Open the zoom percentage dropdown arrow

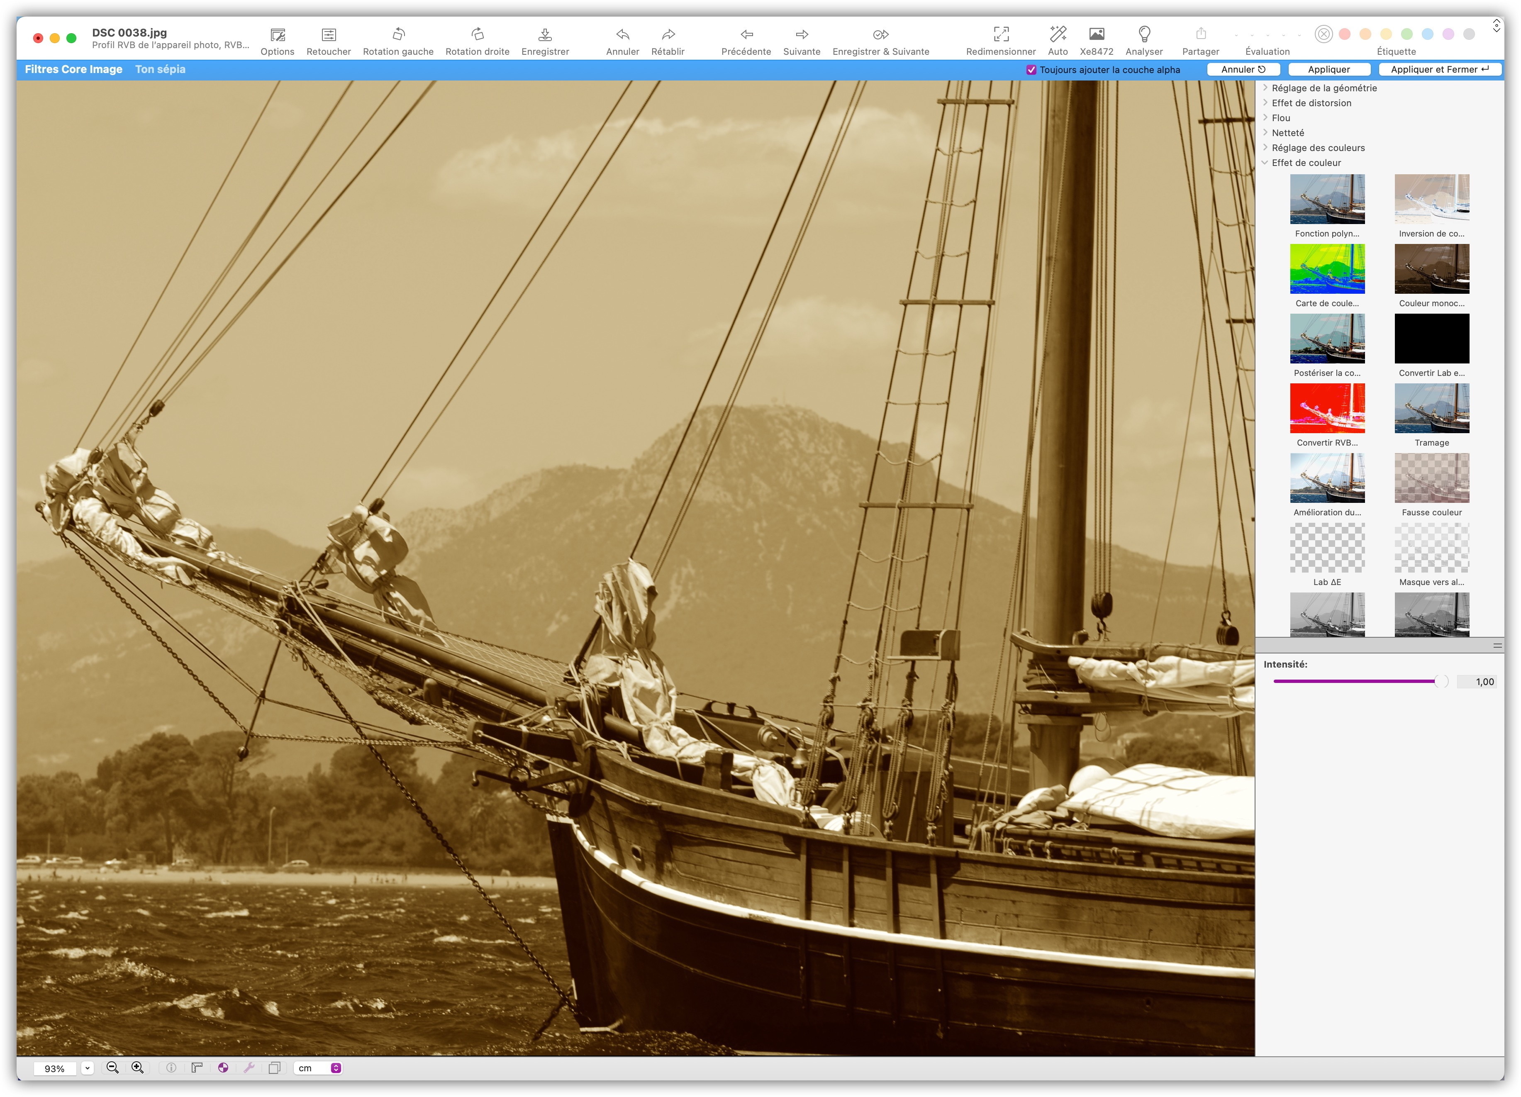87,1068
